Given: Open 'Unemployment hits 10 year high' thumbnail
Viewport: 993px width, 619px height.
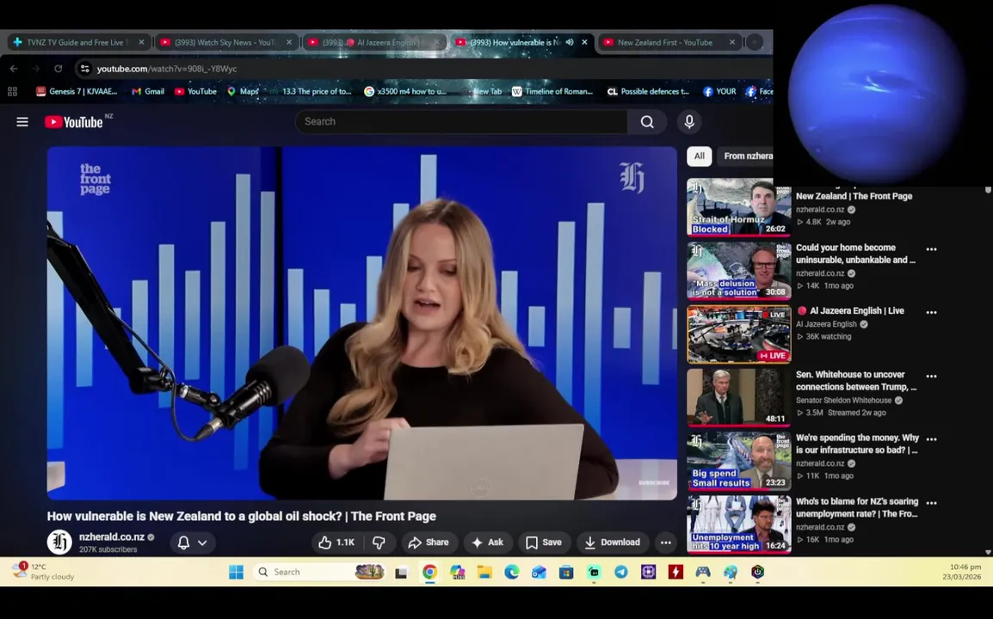Looking at the screenshot, I should click(x=739, y=524).
